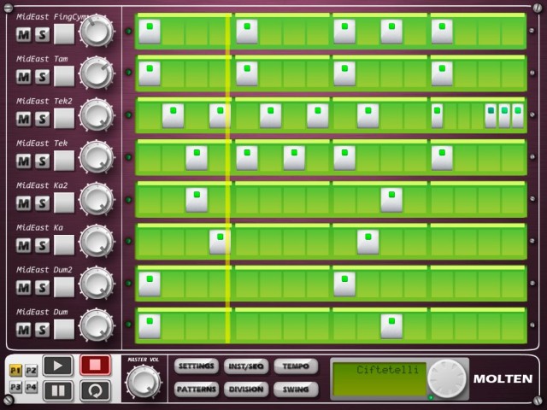This screenshot has width=547, height=410.
Task: Mute the MidEast Dum track
Action: pyautogui.click(x=24, y=330)
